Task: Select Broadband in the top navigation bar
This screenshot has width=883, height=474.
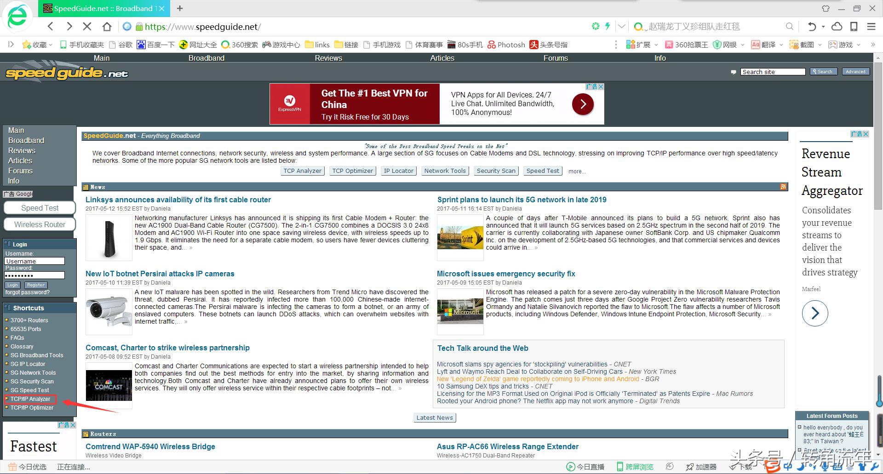Action: [x=206, y=58]
